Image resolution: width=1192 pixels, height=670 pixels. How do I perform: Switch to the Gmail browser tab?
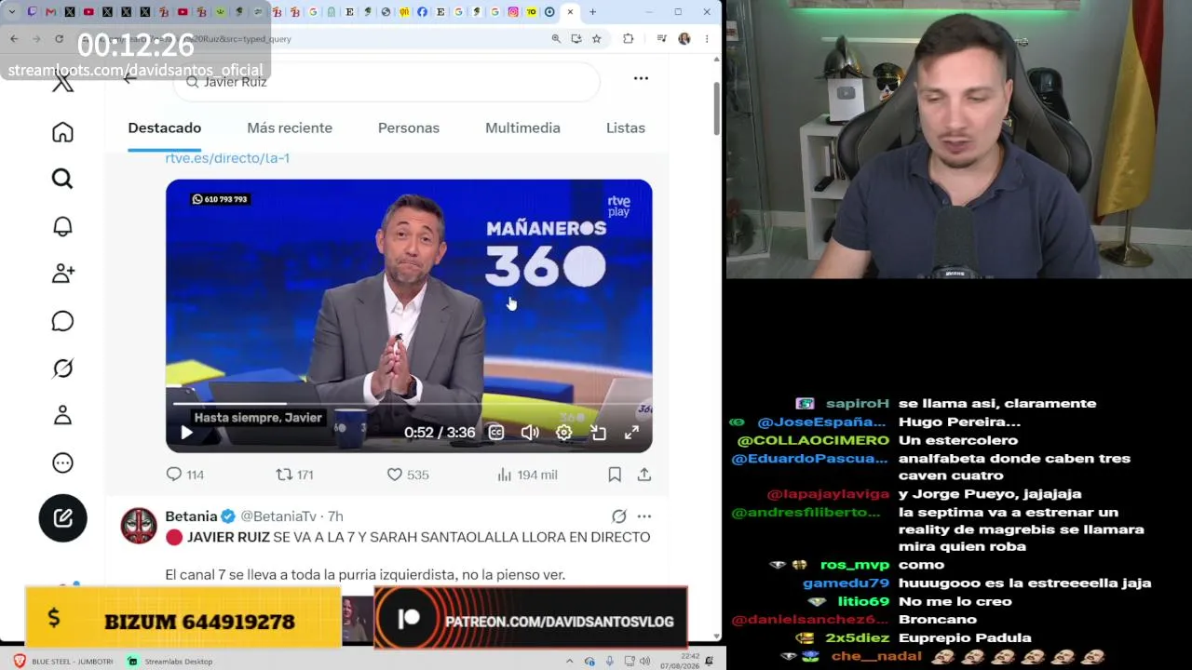click(51, 12)
